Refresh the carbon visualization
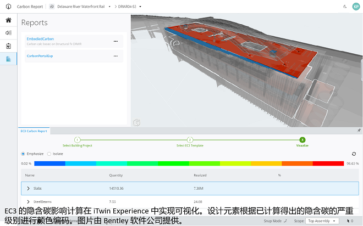Screen dimensions: 363x226 tap(354, 154)
